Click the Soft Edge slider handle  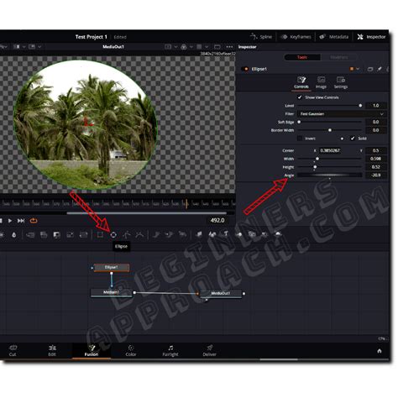click(299, 122)
